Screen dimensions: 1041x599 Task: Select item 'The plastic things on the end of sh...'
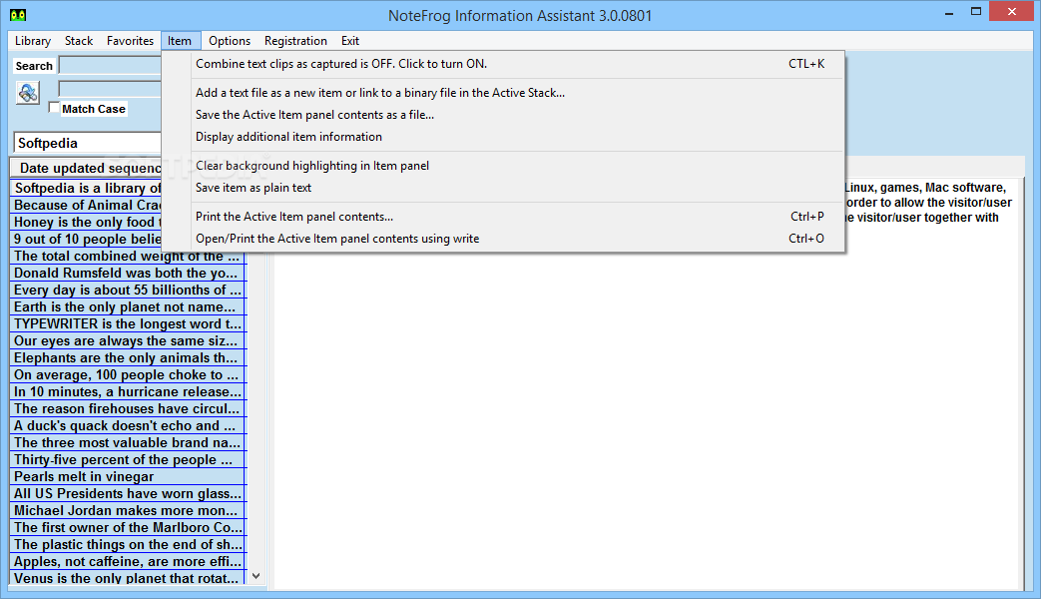(128, 544)
